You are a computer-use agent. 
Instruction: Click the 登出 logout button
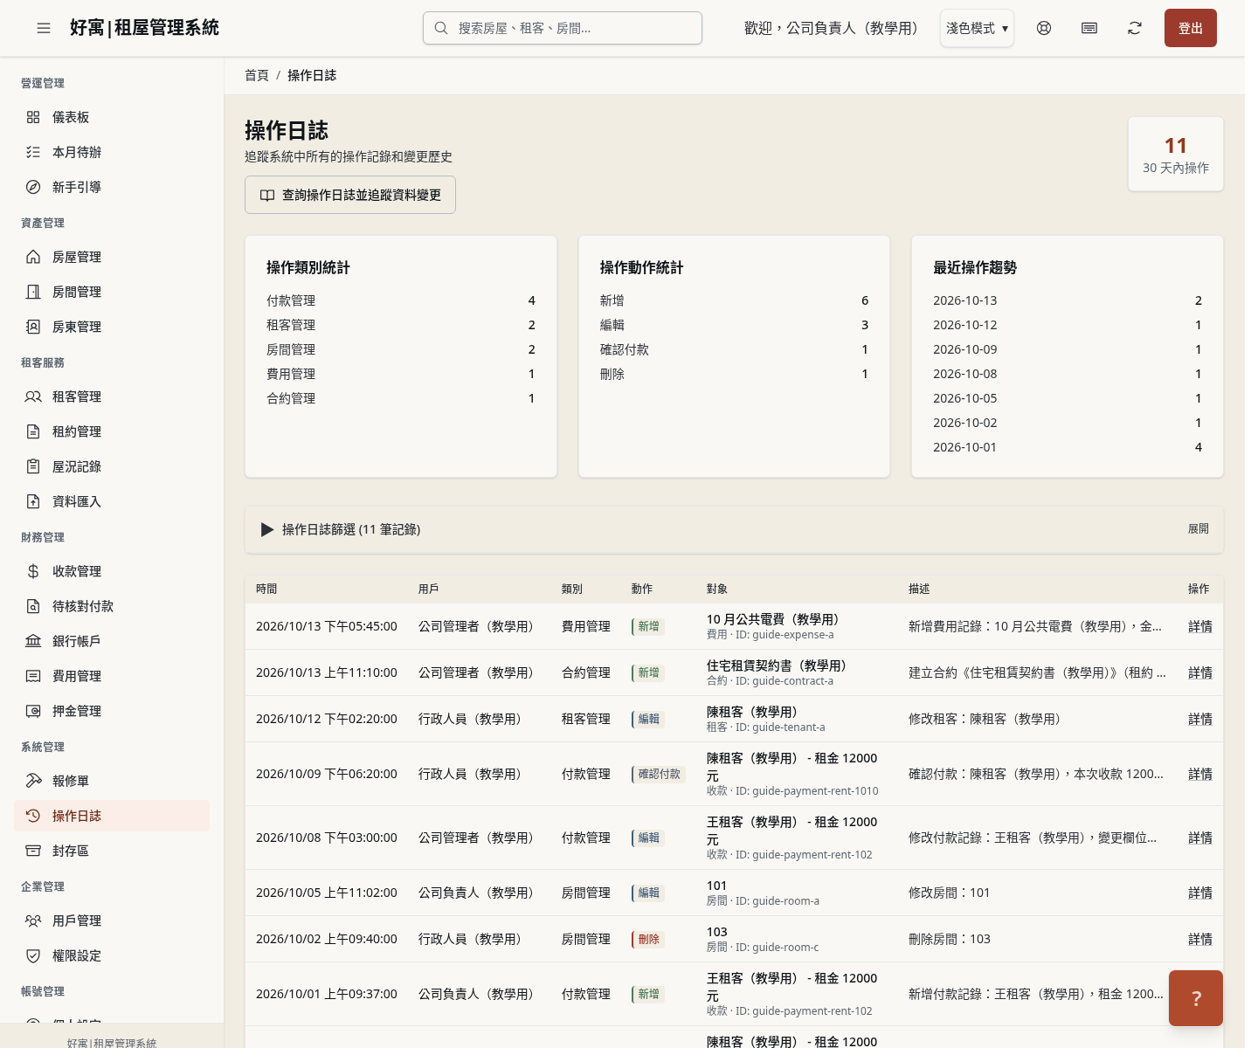pos(1190,28)
